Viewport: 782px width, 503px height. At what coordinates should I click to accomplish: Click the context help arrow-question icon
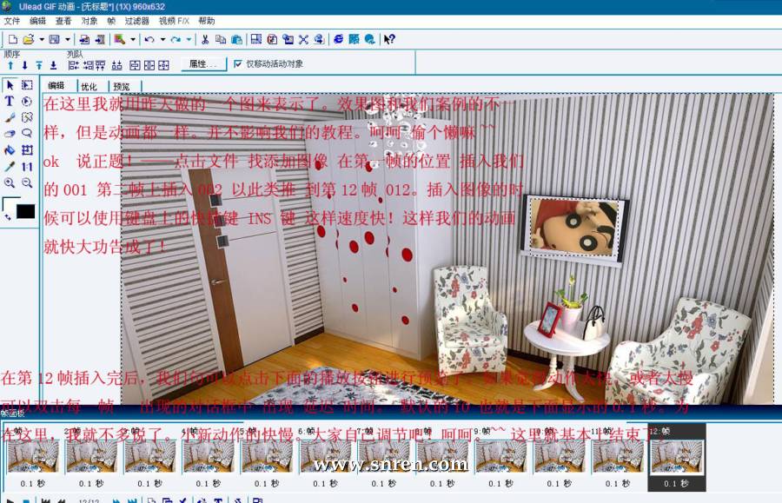[x=389, y=39]
